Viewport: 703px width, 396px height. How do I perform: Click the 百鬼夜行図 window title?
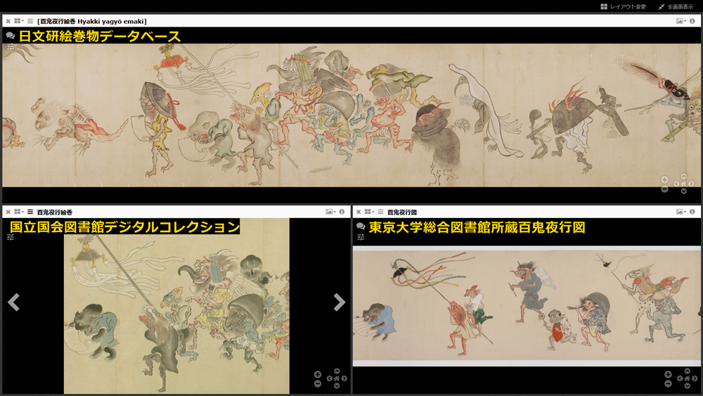click(402, 212)
